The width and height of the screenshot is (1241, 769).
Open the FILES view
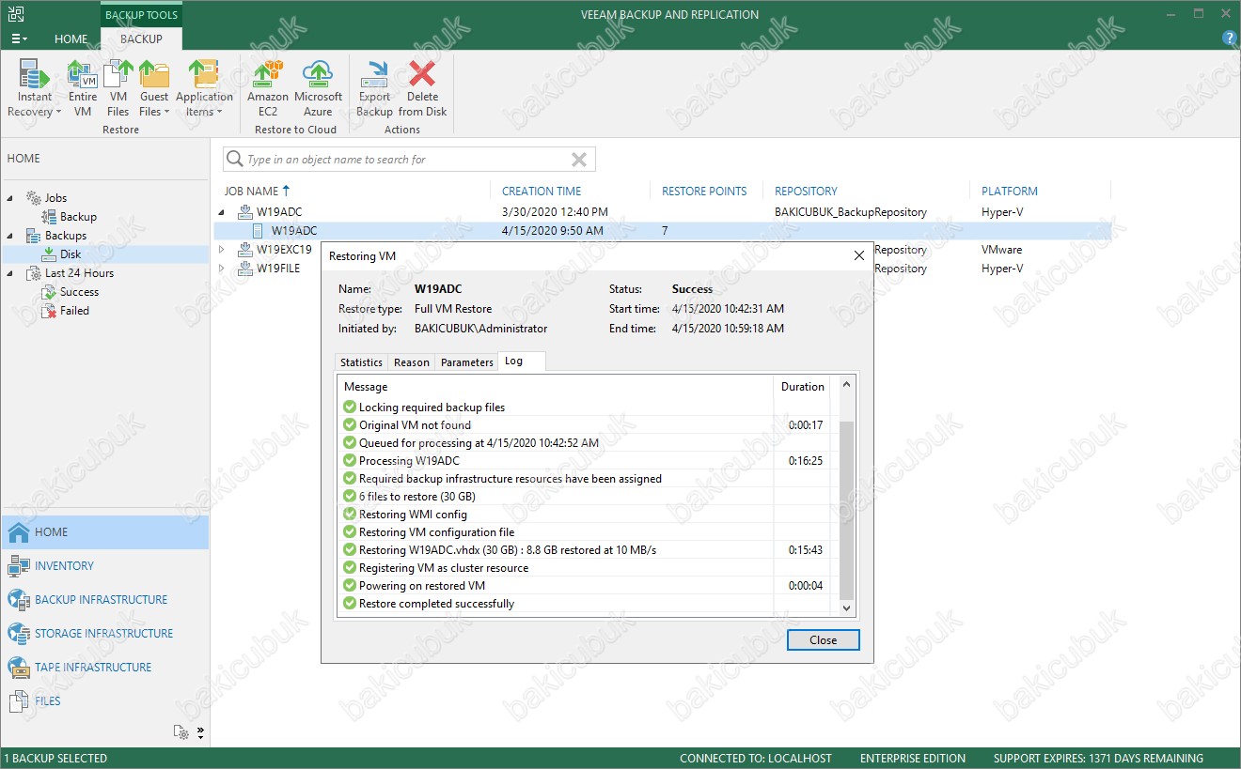coord(104,701)
